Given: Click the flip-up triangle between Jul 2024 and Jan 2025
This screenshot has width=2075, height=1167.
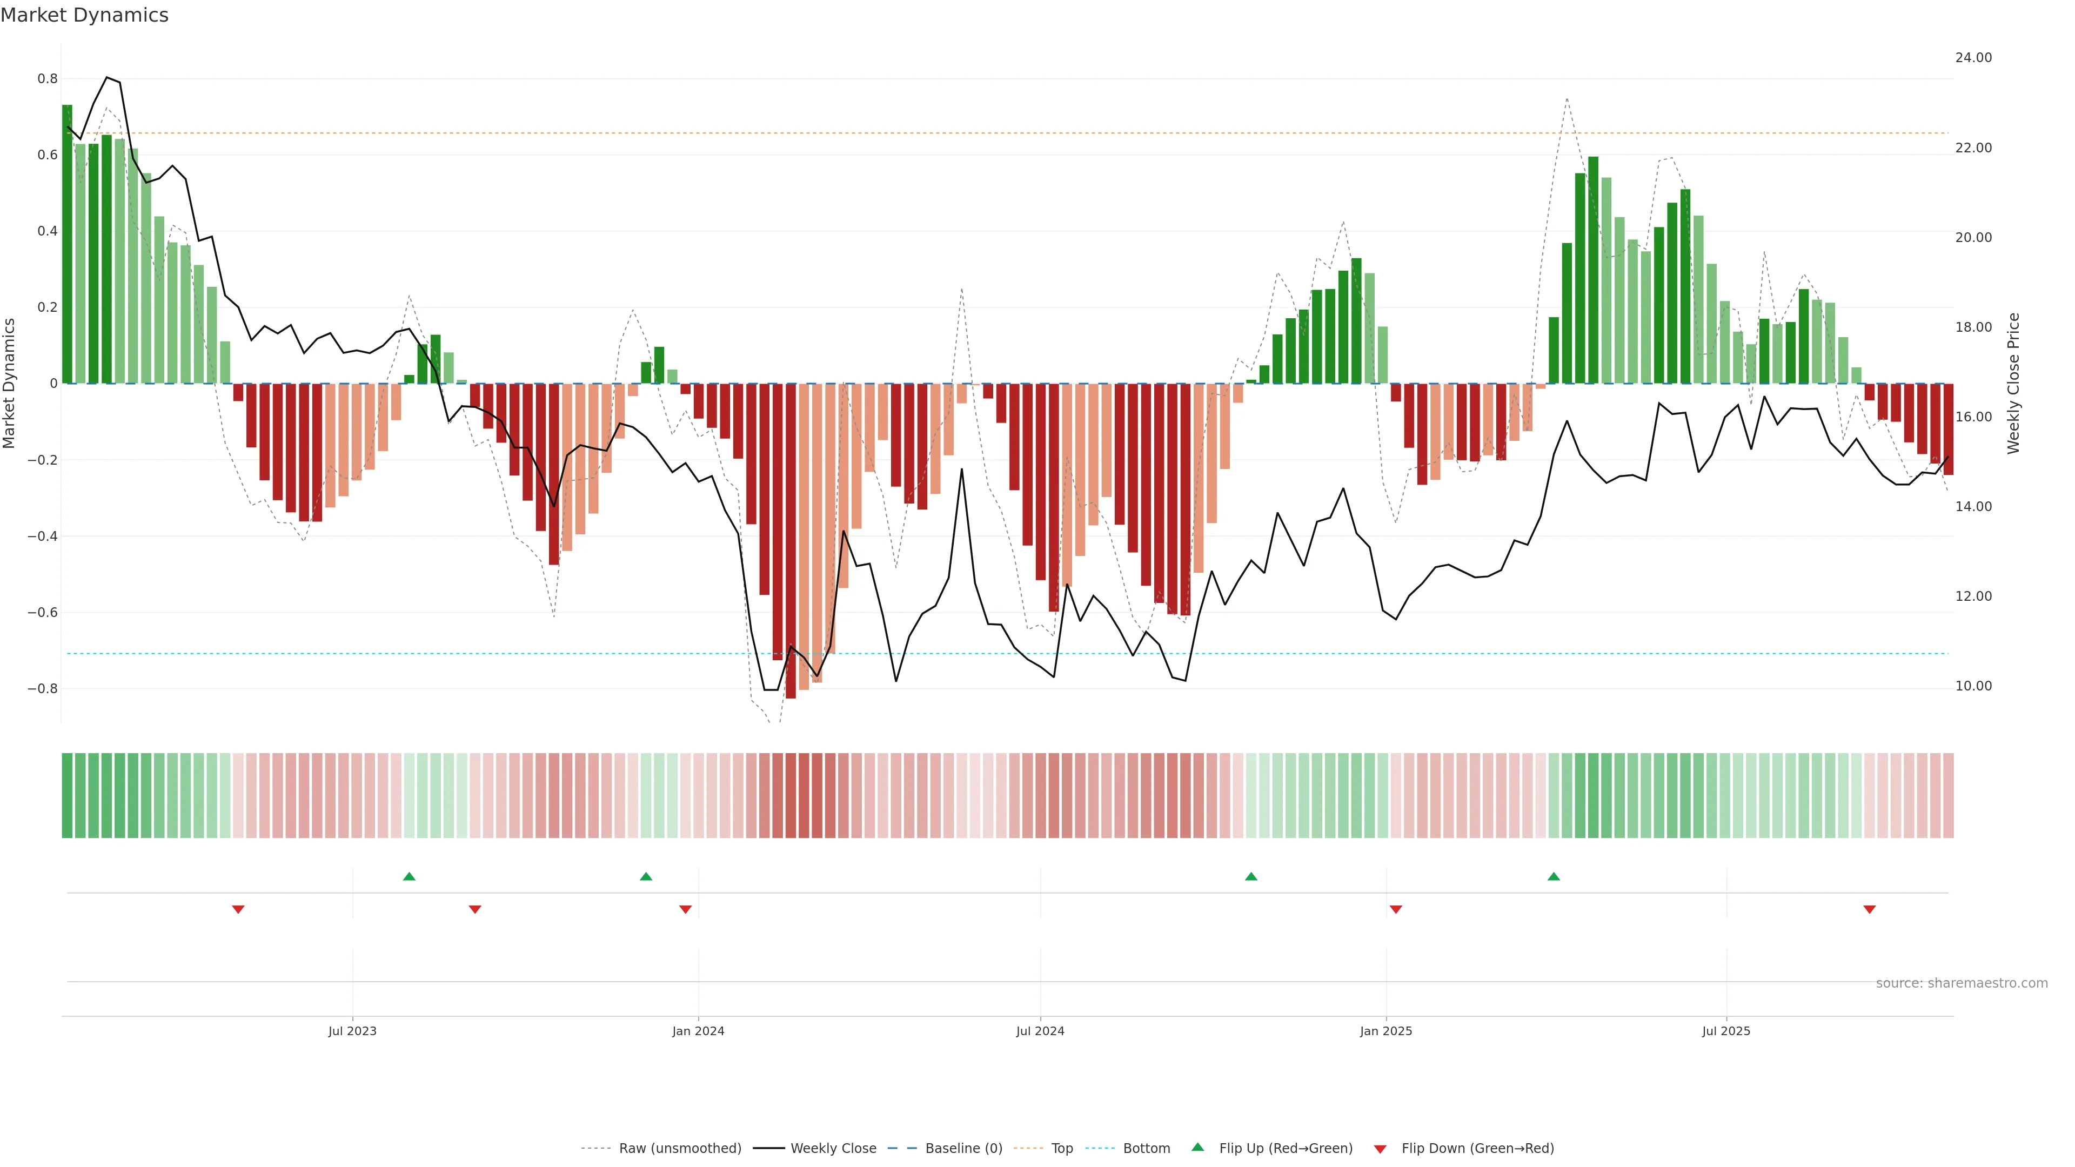Looking at the screenshot, I should click(x=1251, y=876).
